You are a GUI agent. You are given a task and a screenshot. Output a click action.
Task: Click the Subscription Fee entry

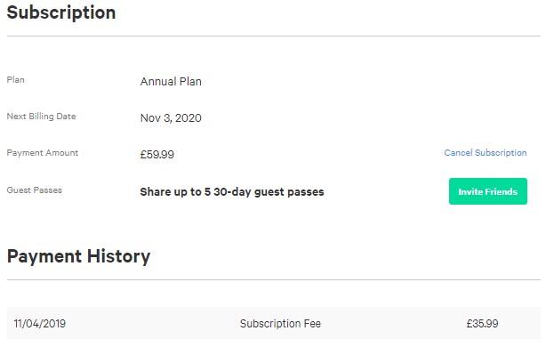click(x=280, y=323)
